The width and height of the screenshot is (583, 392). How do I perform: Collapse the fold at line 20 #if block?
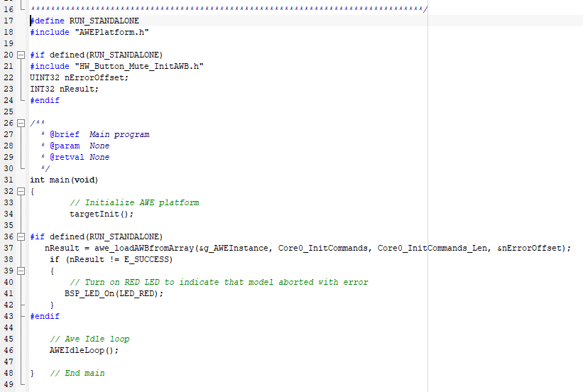21,55
